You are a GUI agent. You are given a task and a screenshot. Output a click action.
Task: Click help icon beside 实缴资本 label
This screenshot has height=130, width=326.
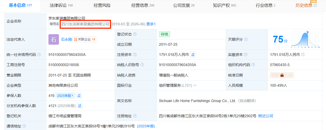pyautogui.click(x=246, y=55)
